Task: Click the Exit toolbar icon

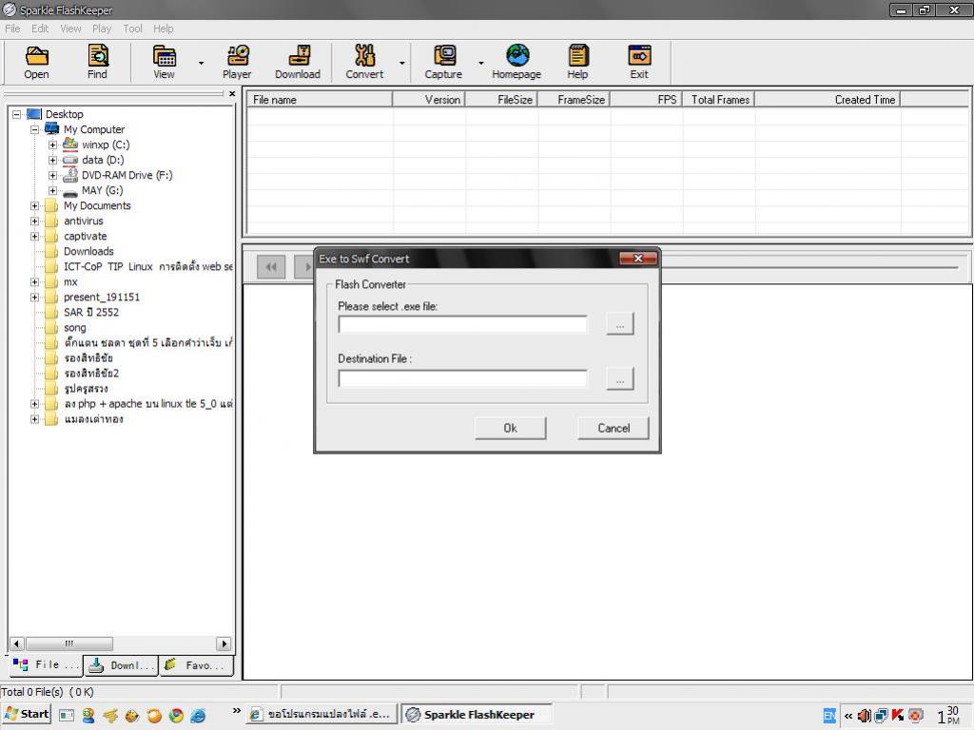Action: [639, 62]
